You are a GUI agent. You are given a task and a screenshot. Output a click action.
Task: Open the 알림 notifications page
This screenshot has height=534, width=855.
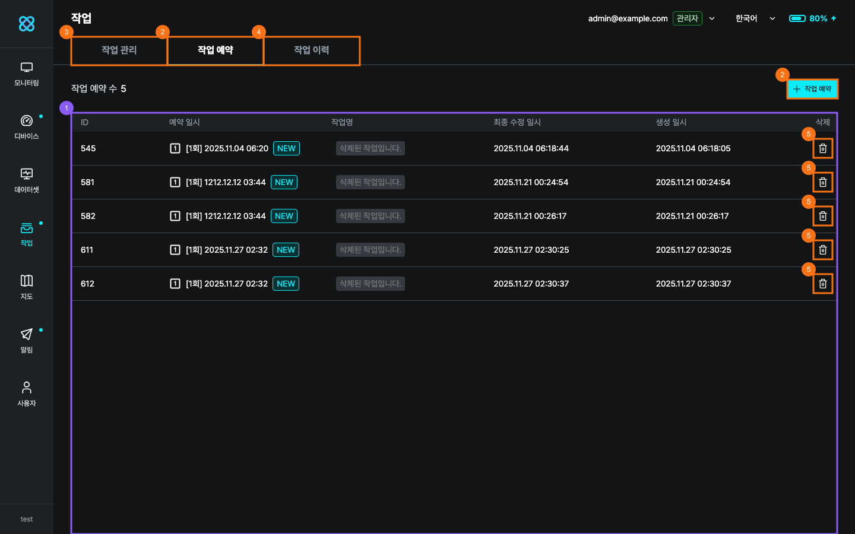(27, 341)
